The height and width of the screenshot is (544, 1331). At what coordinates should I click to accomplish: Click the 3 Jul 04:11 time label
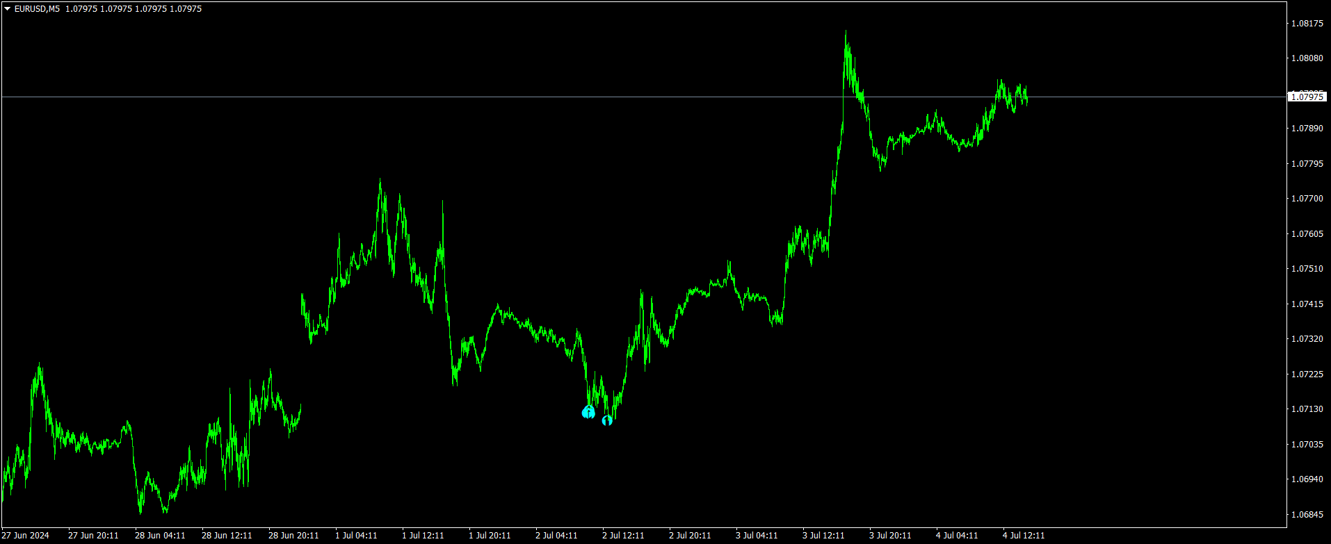tap(757, 536)
